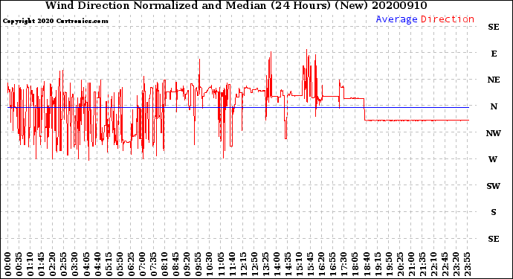This screenshot has width=513, height=279.
Task: Click the 01:45 time axis label
Action: 41,264
